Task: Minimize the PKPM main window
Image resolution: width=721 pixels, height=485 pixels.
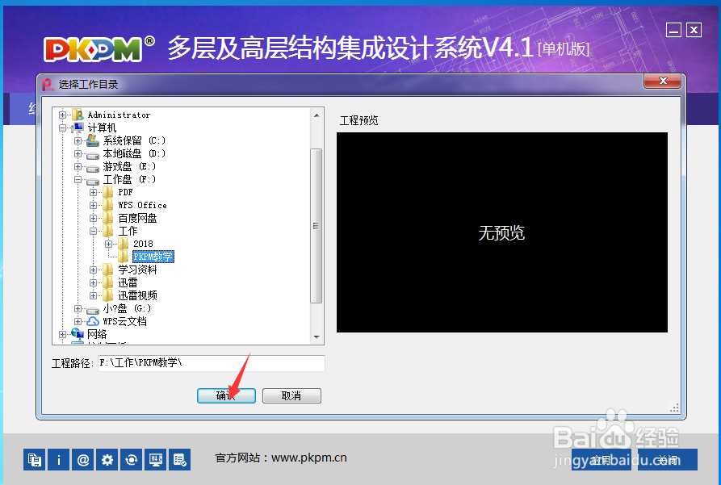Action: coord(673,31)
